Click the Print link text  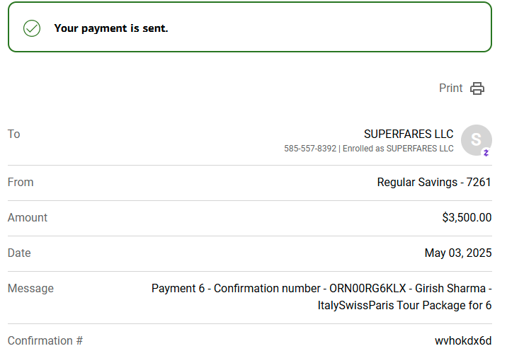point(450,88)
